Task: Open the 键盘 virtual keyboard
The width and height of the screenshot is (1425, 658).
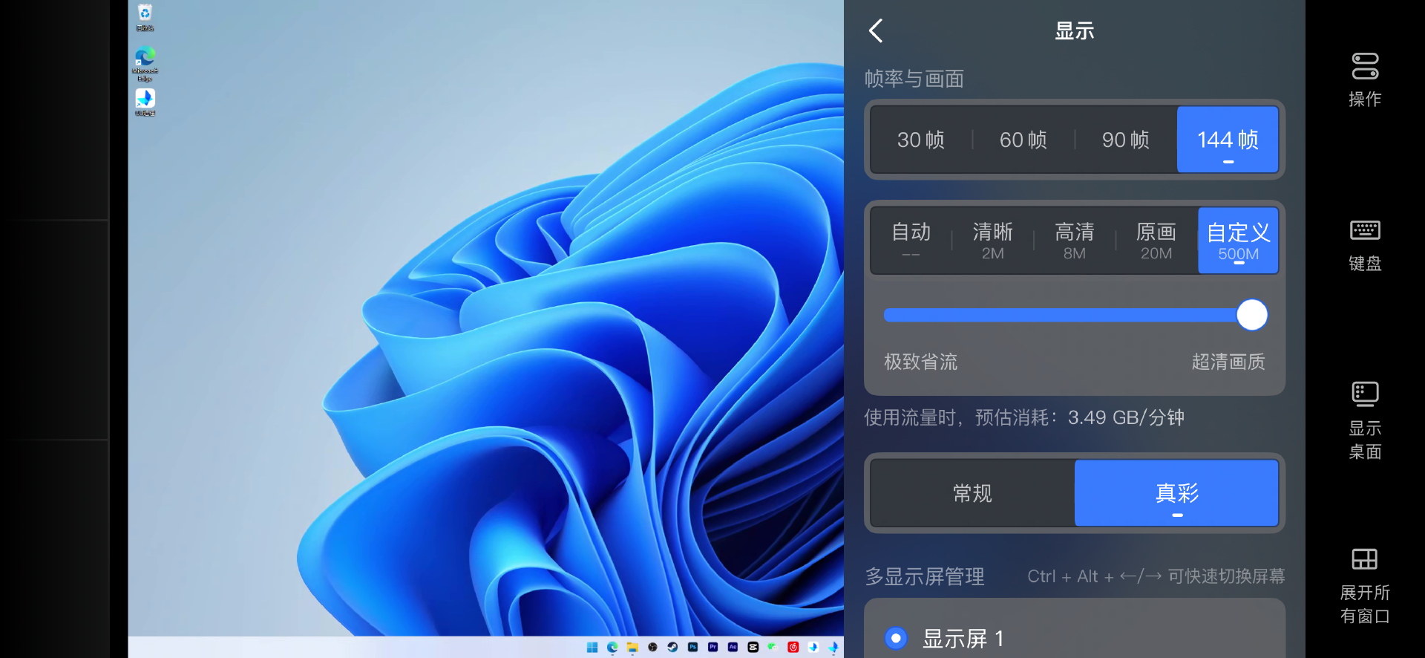Action: coord(1365,246)
